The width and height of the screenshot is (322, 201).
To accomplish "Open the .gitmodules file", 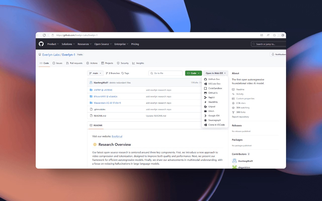I will click(x=99, y=109).
